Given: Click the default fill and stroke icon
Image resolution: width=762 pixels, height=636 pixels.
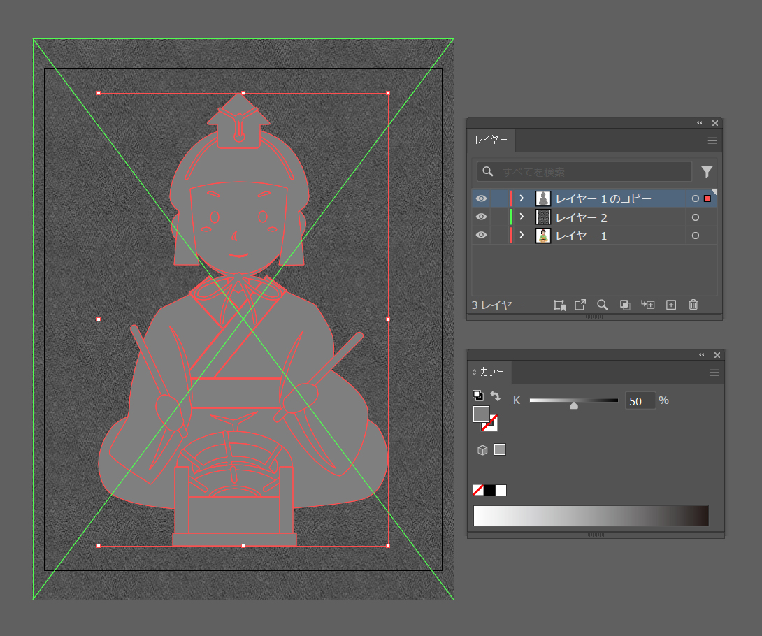Looking at the screenshot, I should [x=477, y=396].
